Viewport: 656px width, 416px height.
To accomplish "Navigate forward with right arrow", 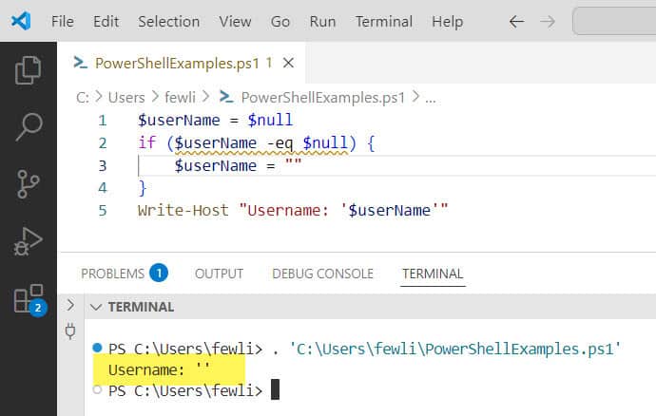I will coord(548,21).
